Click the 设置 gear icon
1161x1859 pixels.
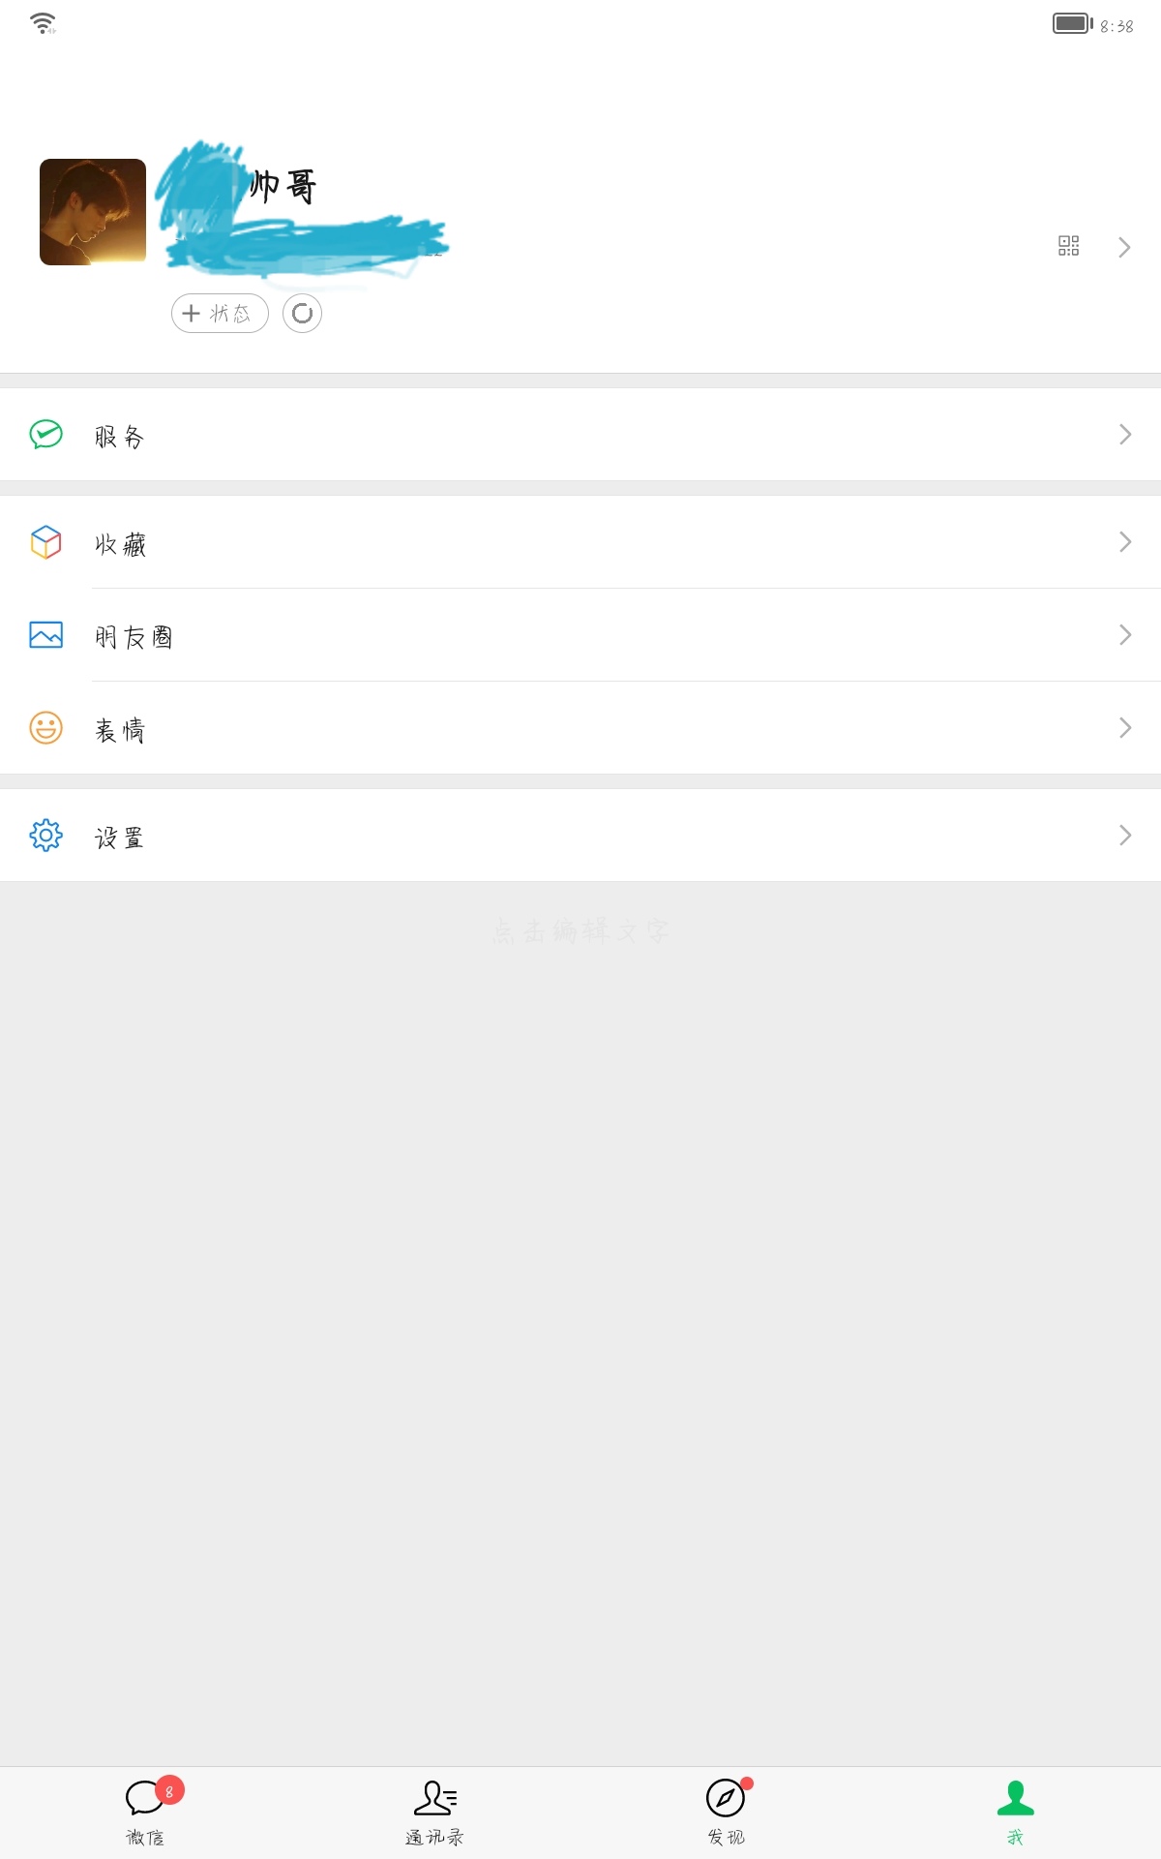(45, 835)
